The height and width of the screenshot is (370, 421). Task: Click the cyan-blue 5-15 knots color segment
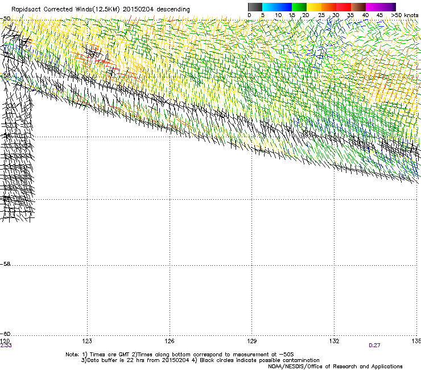(x=277, y=7)
